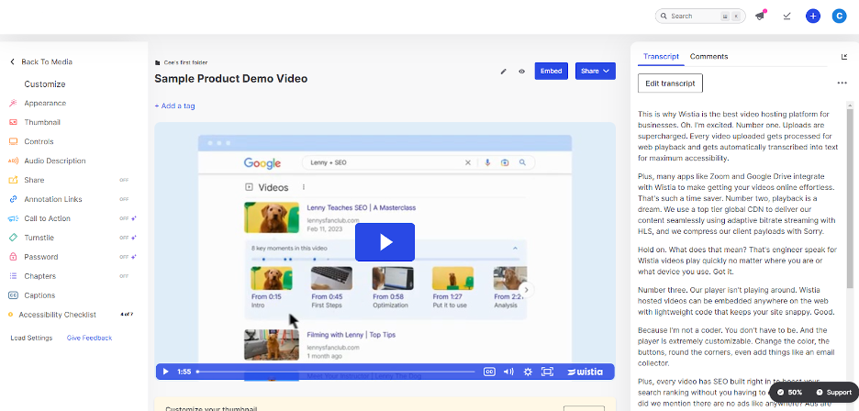Click the Call to Action OFF label
The height and width of the screenshot is (411, 859).
[124, 218]
